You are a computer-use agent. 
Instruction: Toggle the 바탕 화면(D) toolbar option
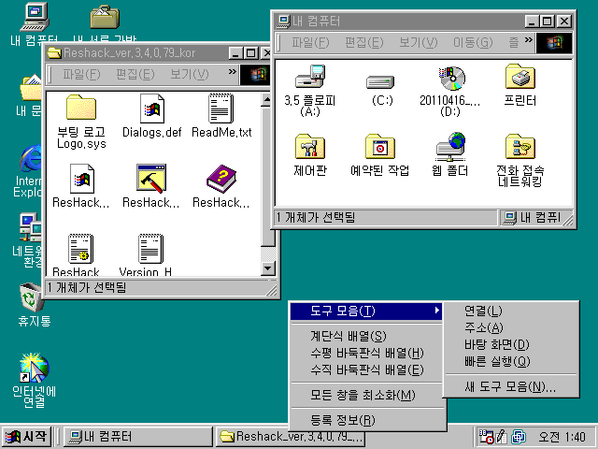511,344
